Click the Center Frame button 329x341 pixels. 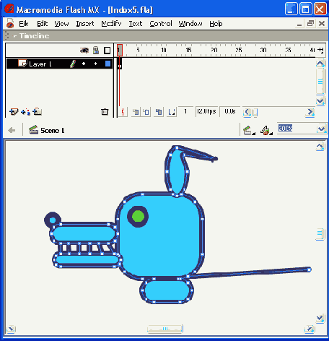pos(123,112)
